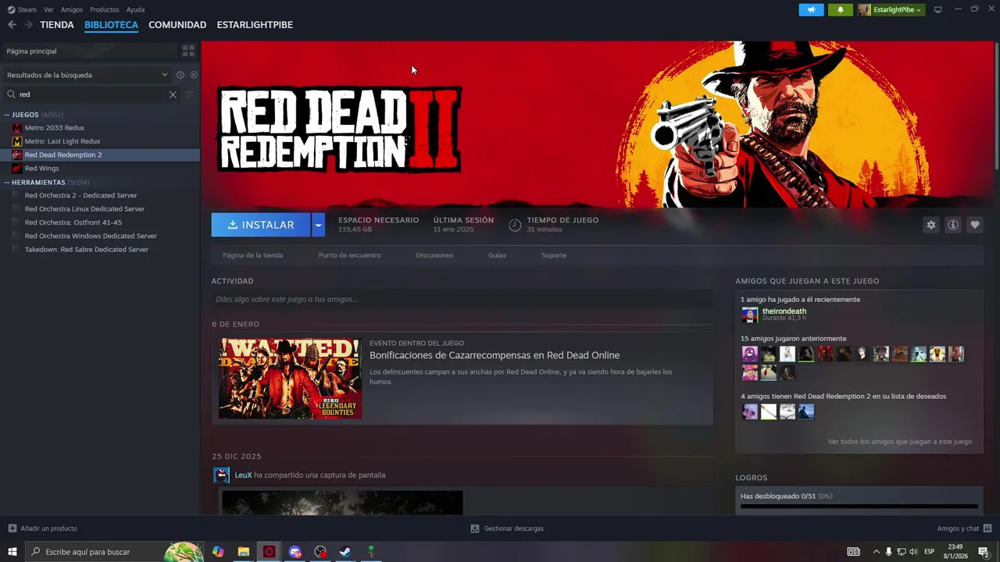Open Red Dead Redemption 2 settings gear

coord(931,225)
